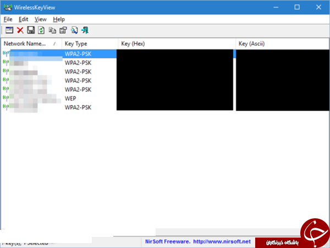This screenshot has width=330, height=248.
Task: Open the Help menu
Action: 59,19
